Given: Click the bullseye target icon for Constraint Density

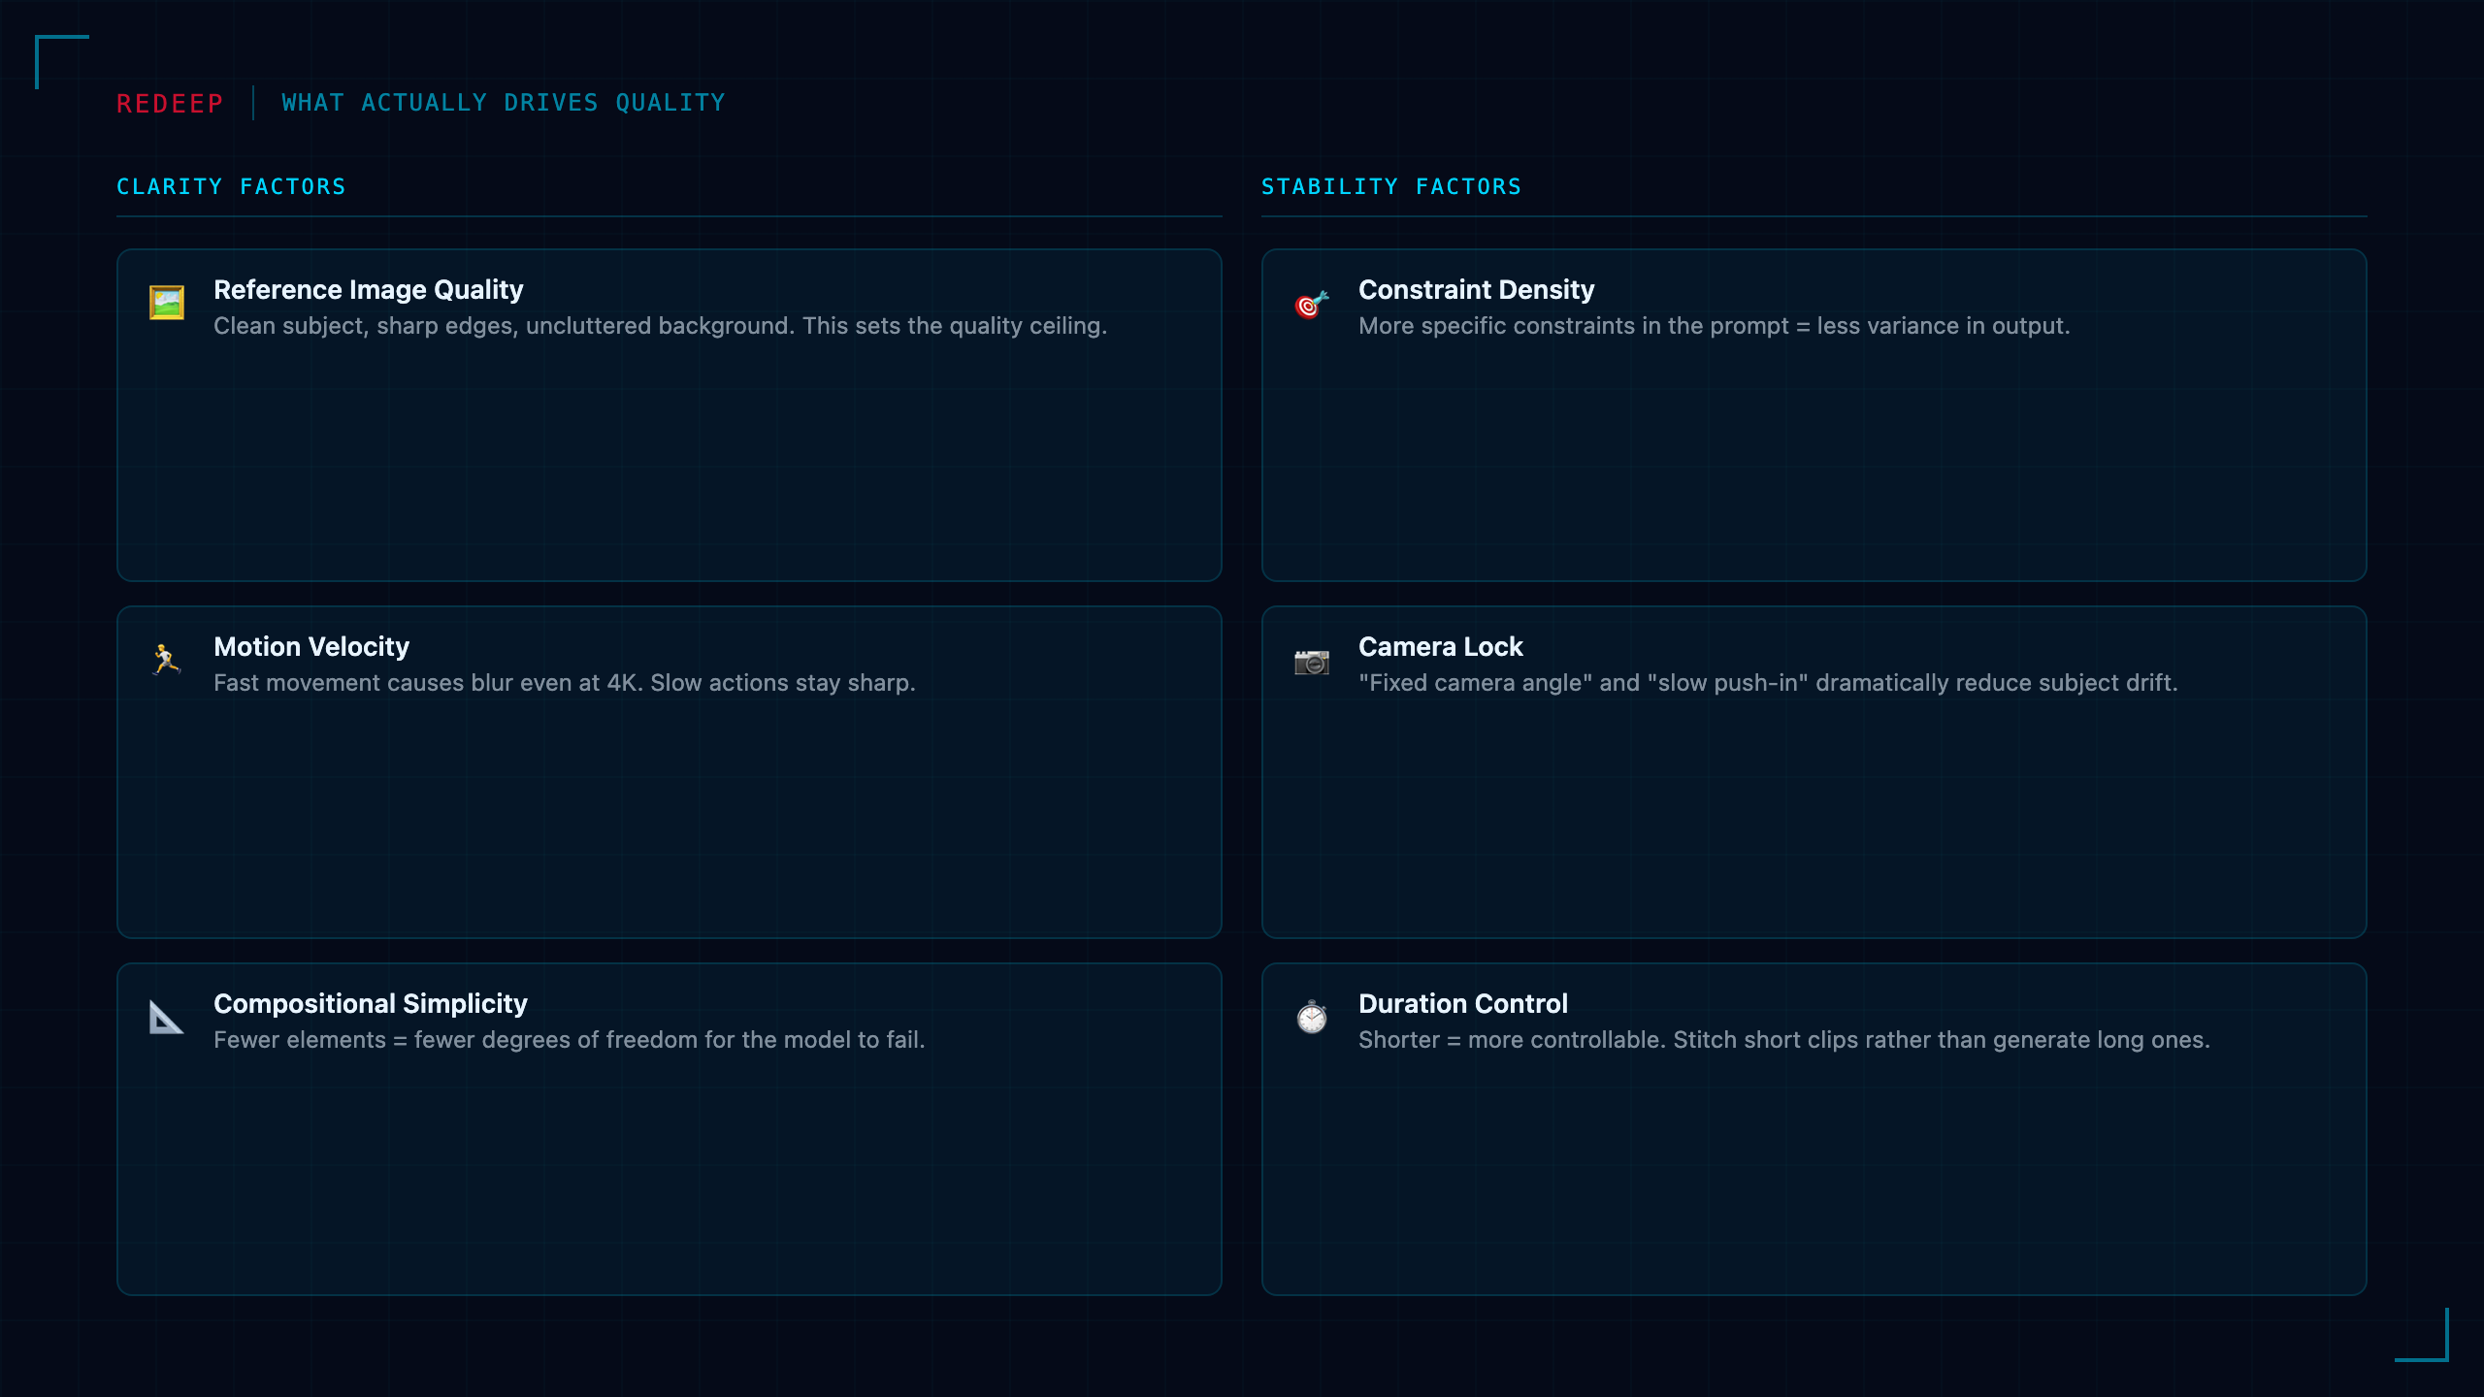Looking at the screenshot, I should coord(1312,305).
